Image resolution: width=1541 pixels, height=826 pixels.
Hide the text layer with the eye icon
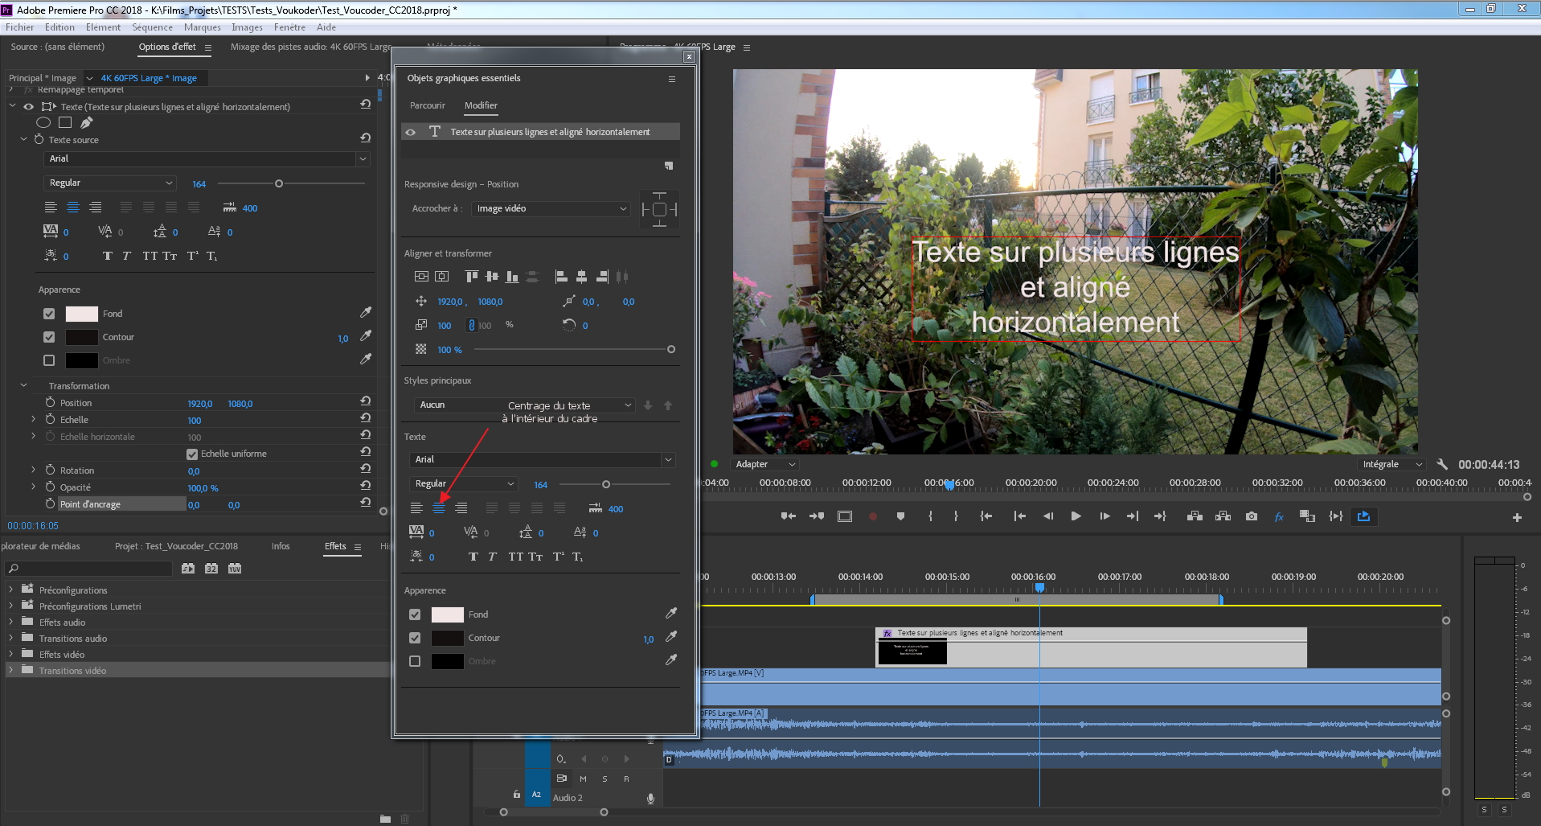tap(411, 132)
